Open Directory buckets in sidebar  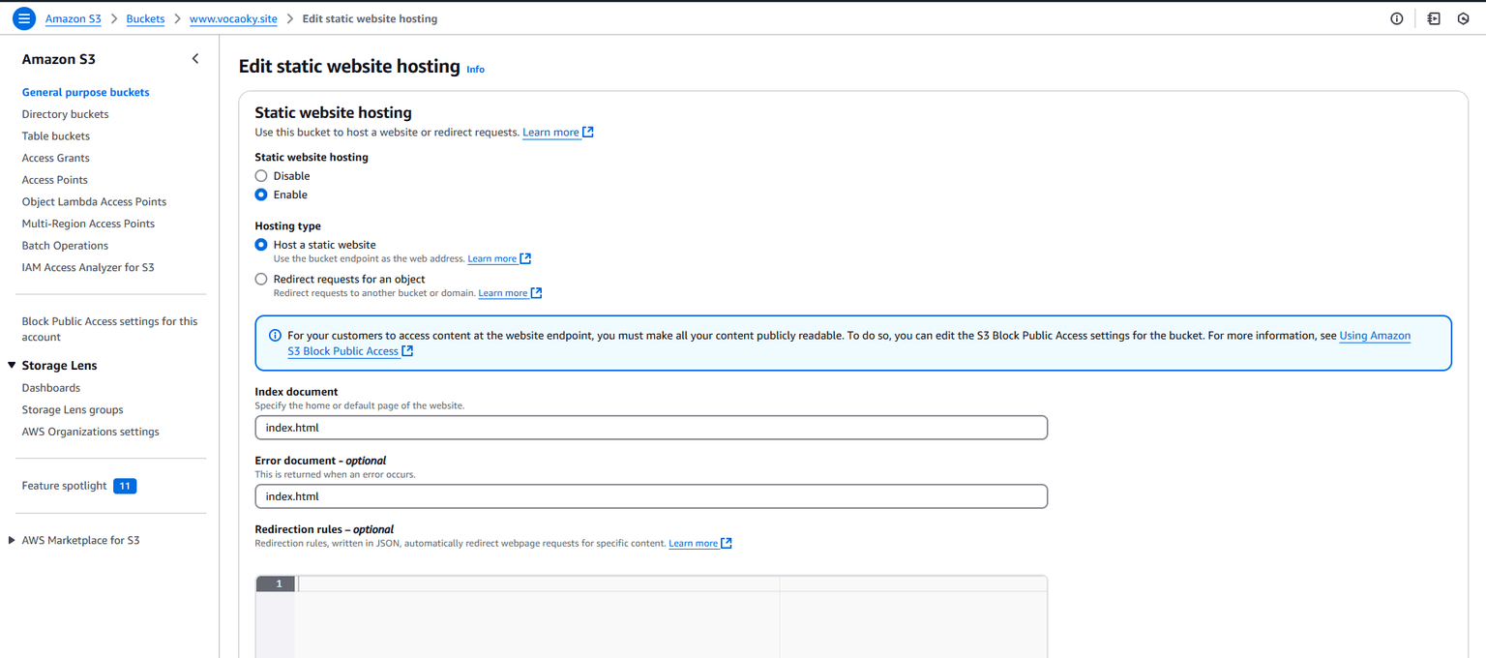point(65,114)
